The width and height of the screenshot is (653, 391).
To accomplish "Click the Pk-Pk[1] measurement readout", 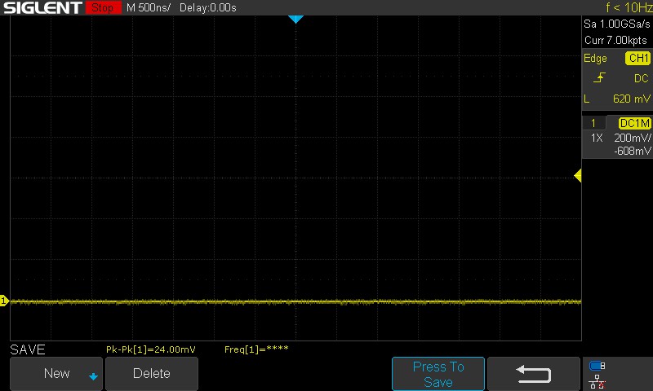I will click(x=151, y=349).
